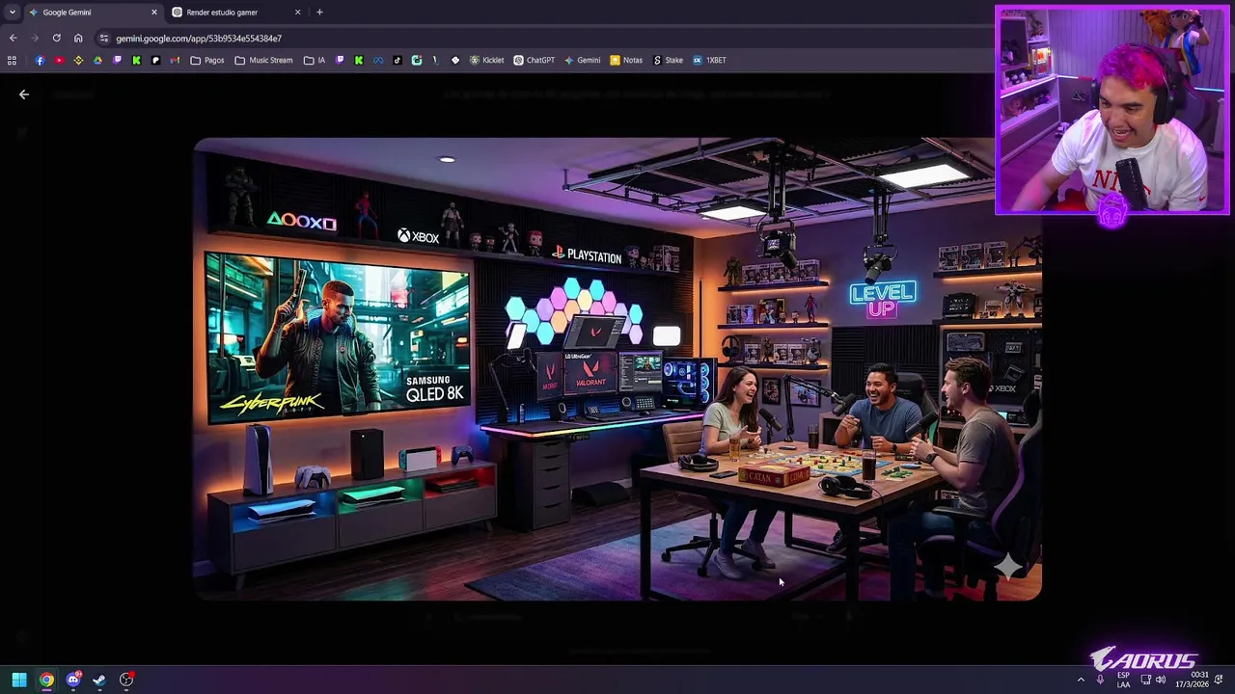The width and height of the screenshot is (1235, 694).
Task: Expand the Pagos bookmarks folder
Action: [207, 60]
